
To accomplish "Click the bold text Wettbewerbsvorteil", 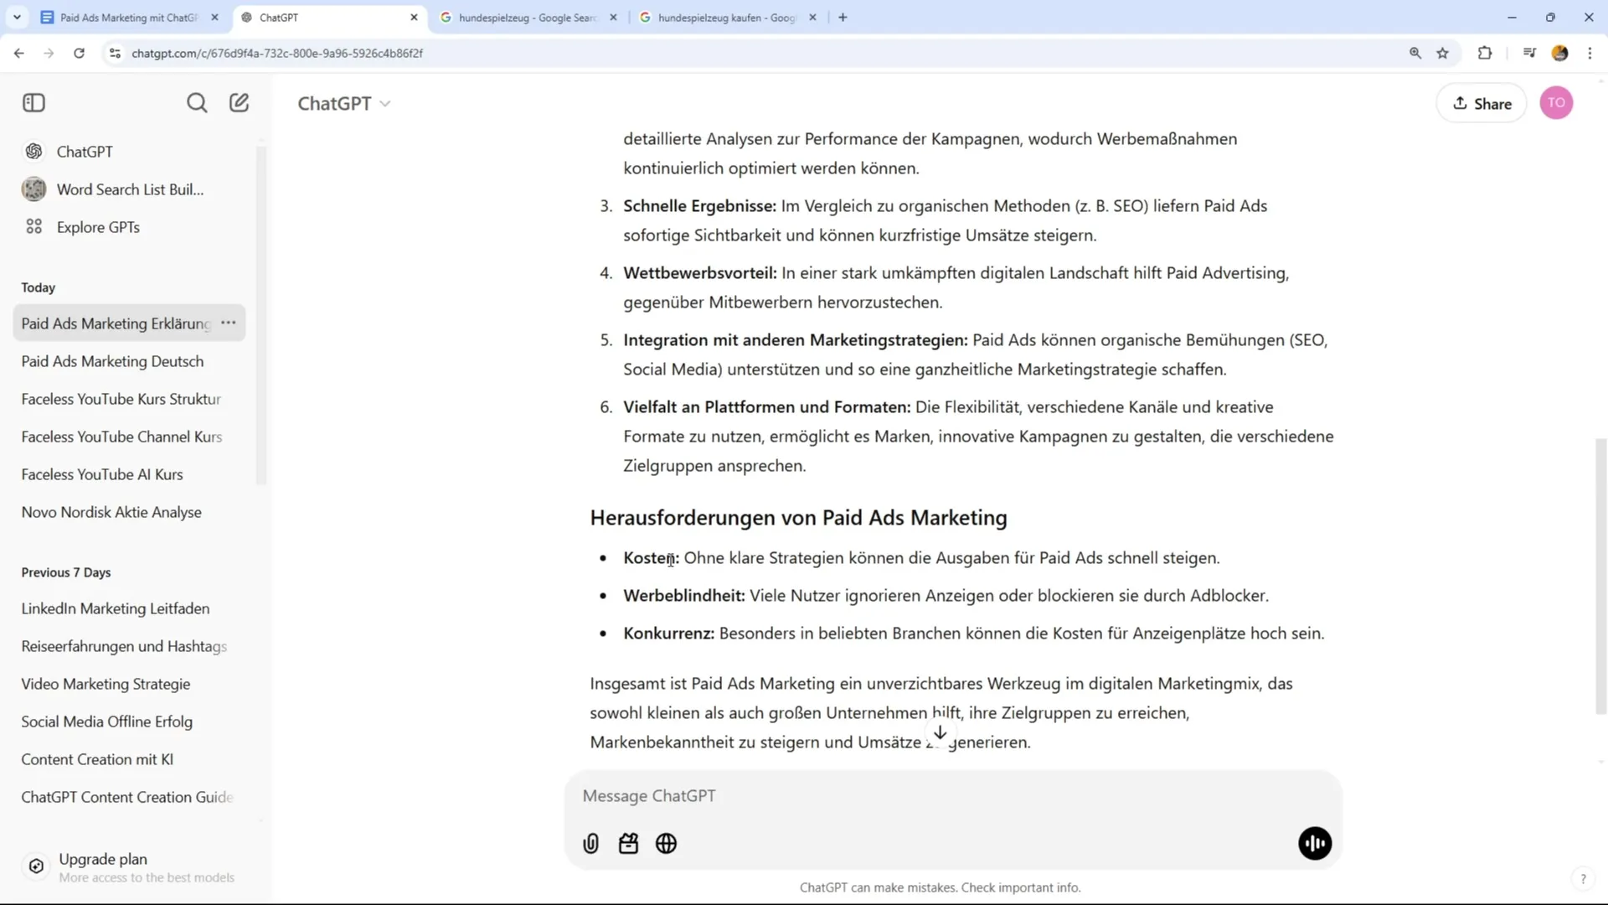I will pos(700,273).
